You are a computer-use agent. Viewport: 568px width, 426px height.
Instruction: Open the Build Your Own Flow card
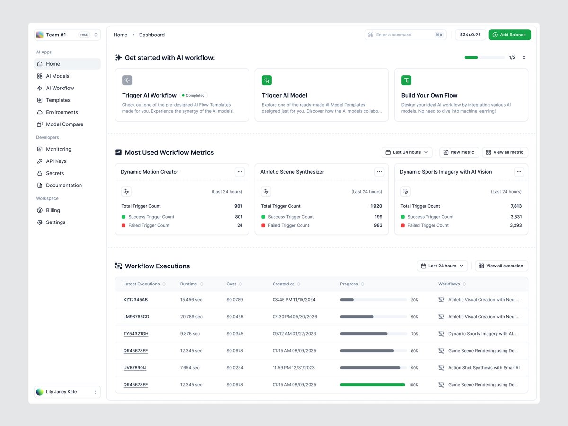coord(461,95)
